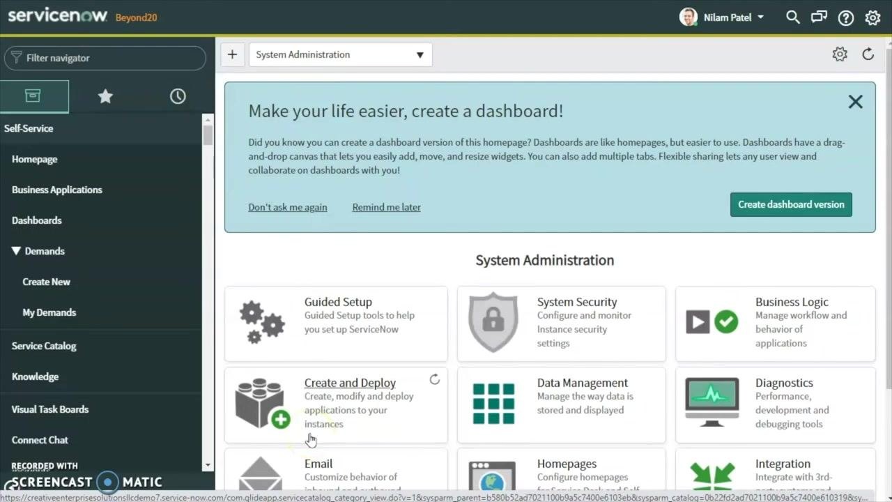Screen dimensions: 892x502
Task: Open Nilam Patel user menu
Action: point(722,17)
